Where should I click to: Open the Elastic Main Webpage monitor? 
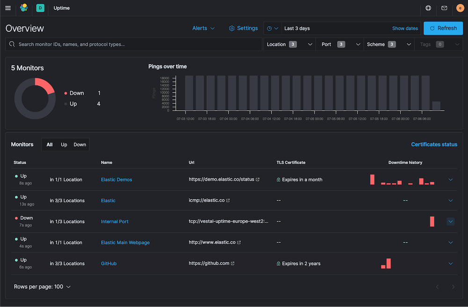[x=125, y=243]
